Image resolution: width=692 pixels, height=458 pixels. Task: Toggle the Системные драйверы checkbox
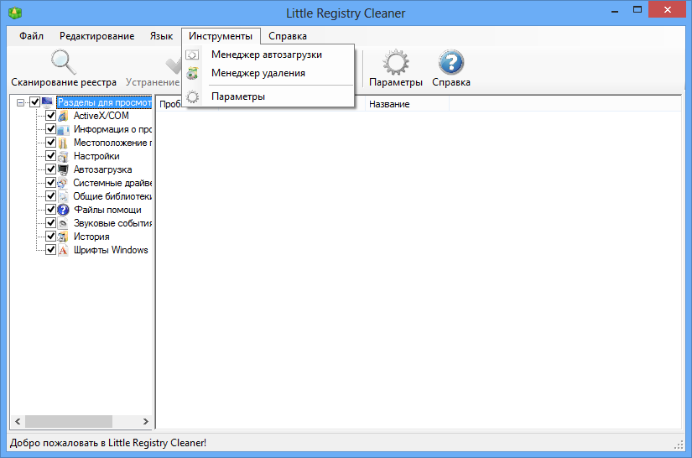pos(51,183)
